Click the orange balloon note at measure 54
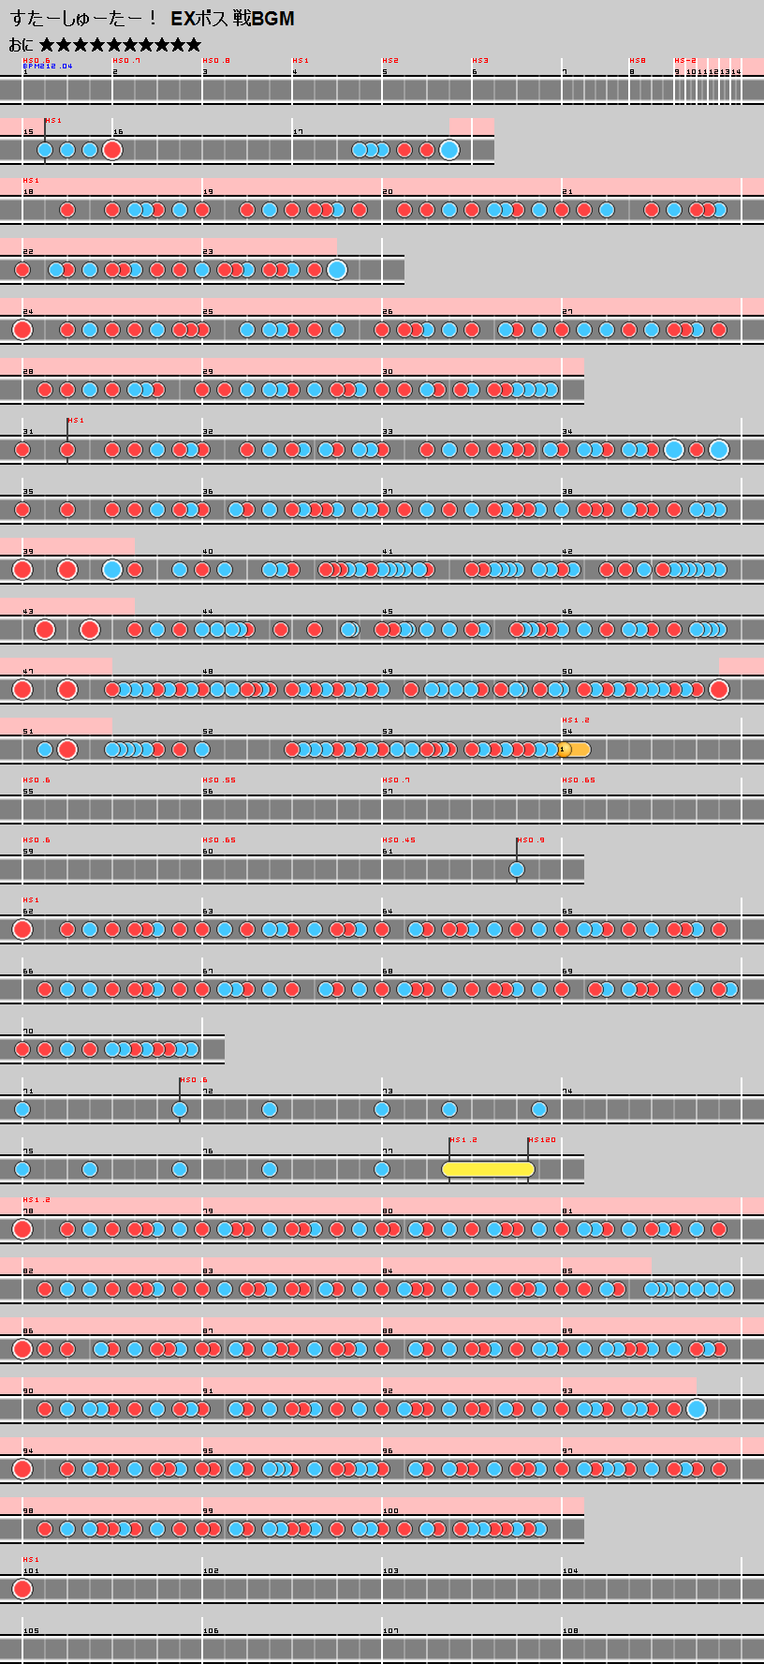The image size is (764, 1664). tap(574, 750)
